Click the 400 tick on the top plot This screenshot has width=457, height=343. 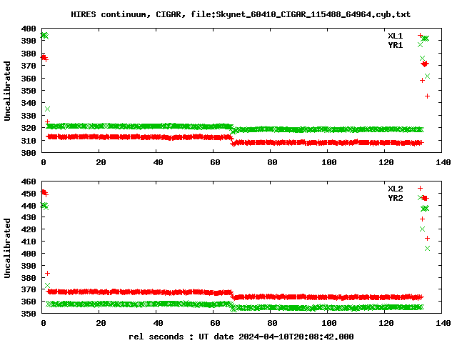click(x=29, y=29)
